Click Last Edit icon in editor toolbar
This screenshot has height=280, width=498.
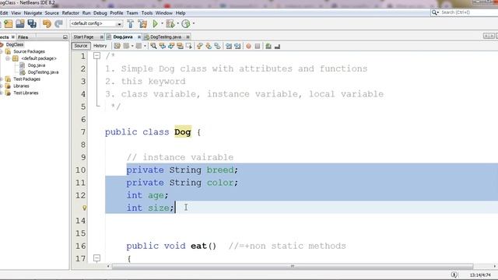pyautogui.click(x=117, y=46)
